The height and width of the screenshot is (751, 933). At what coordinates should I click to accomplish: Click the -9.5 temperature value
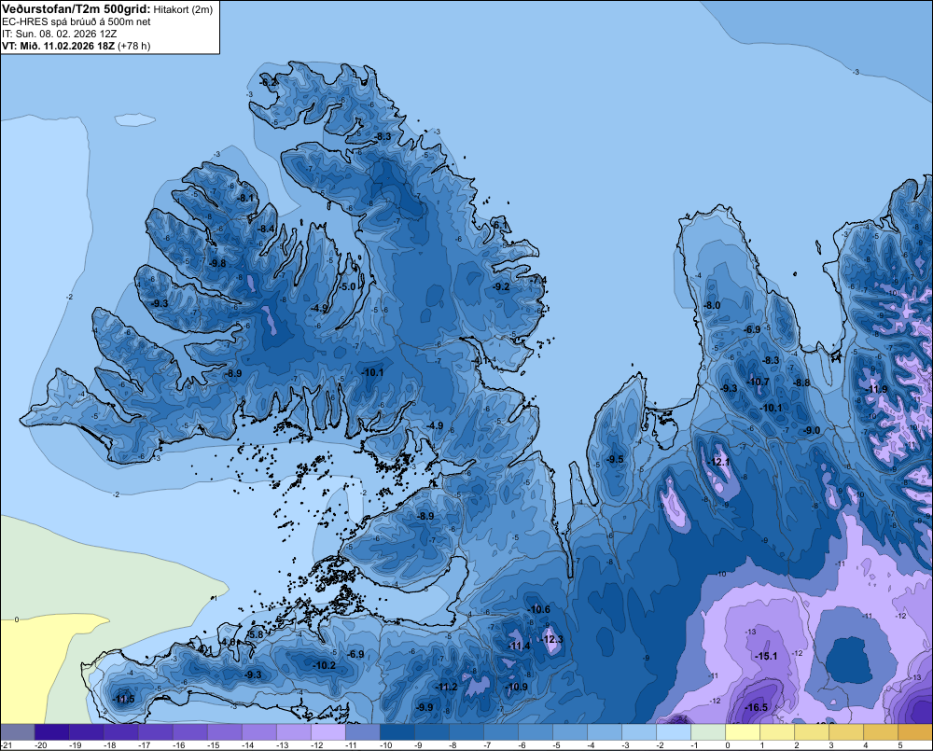click(x=615, y=459)
